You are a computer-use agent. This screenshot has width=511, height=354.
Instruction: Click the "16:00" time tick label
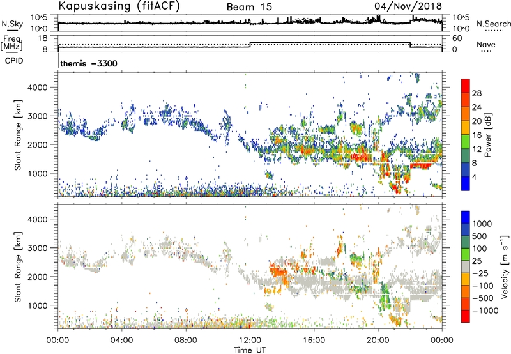[314, 341]
